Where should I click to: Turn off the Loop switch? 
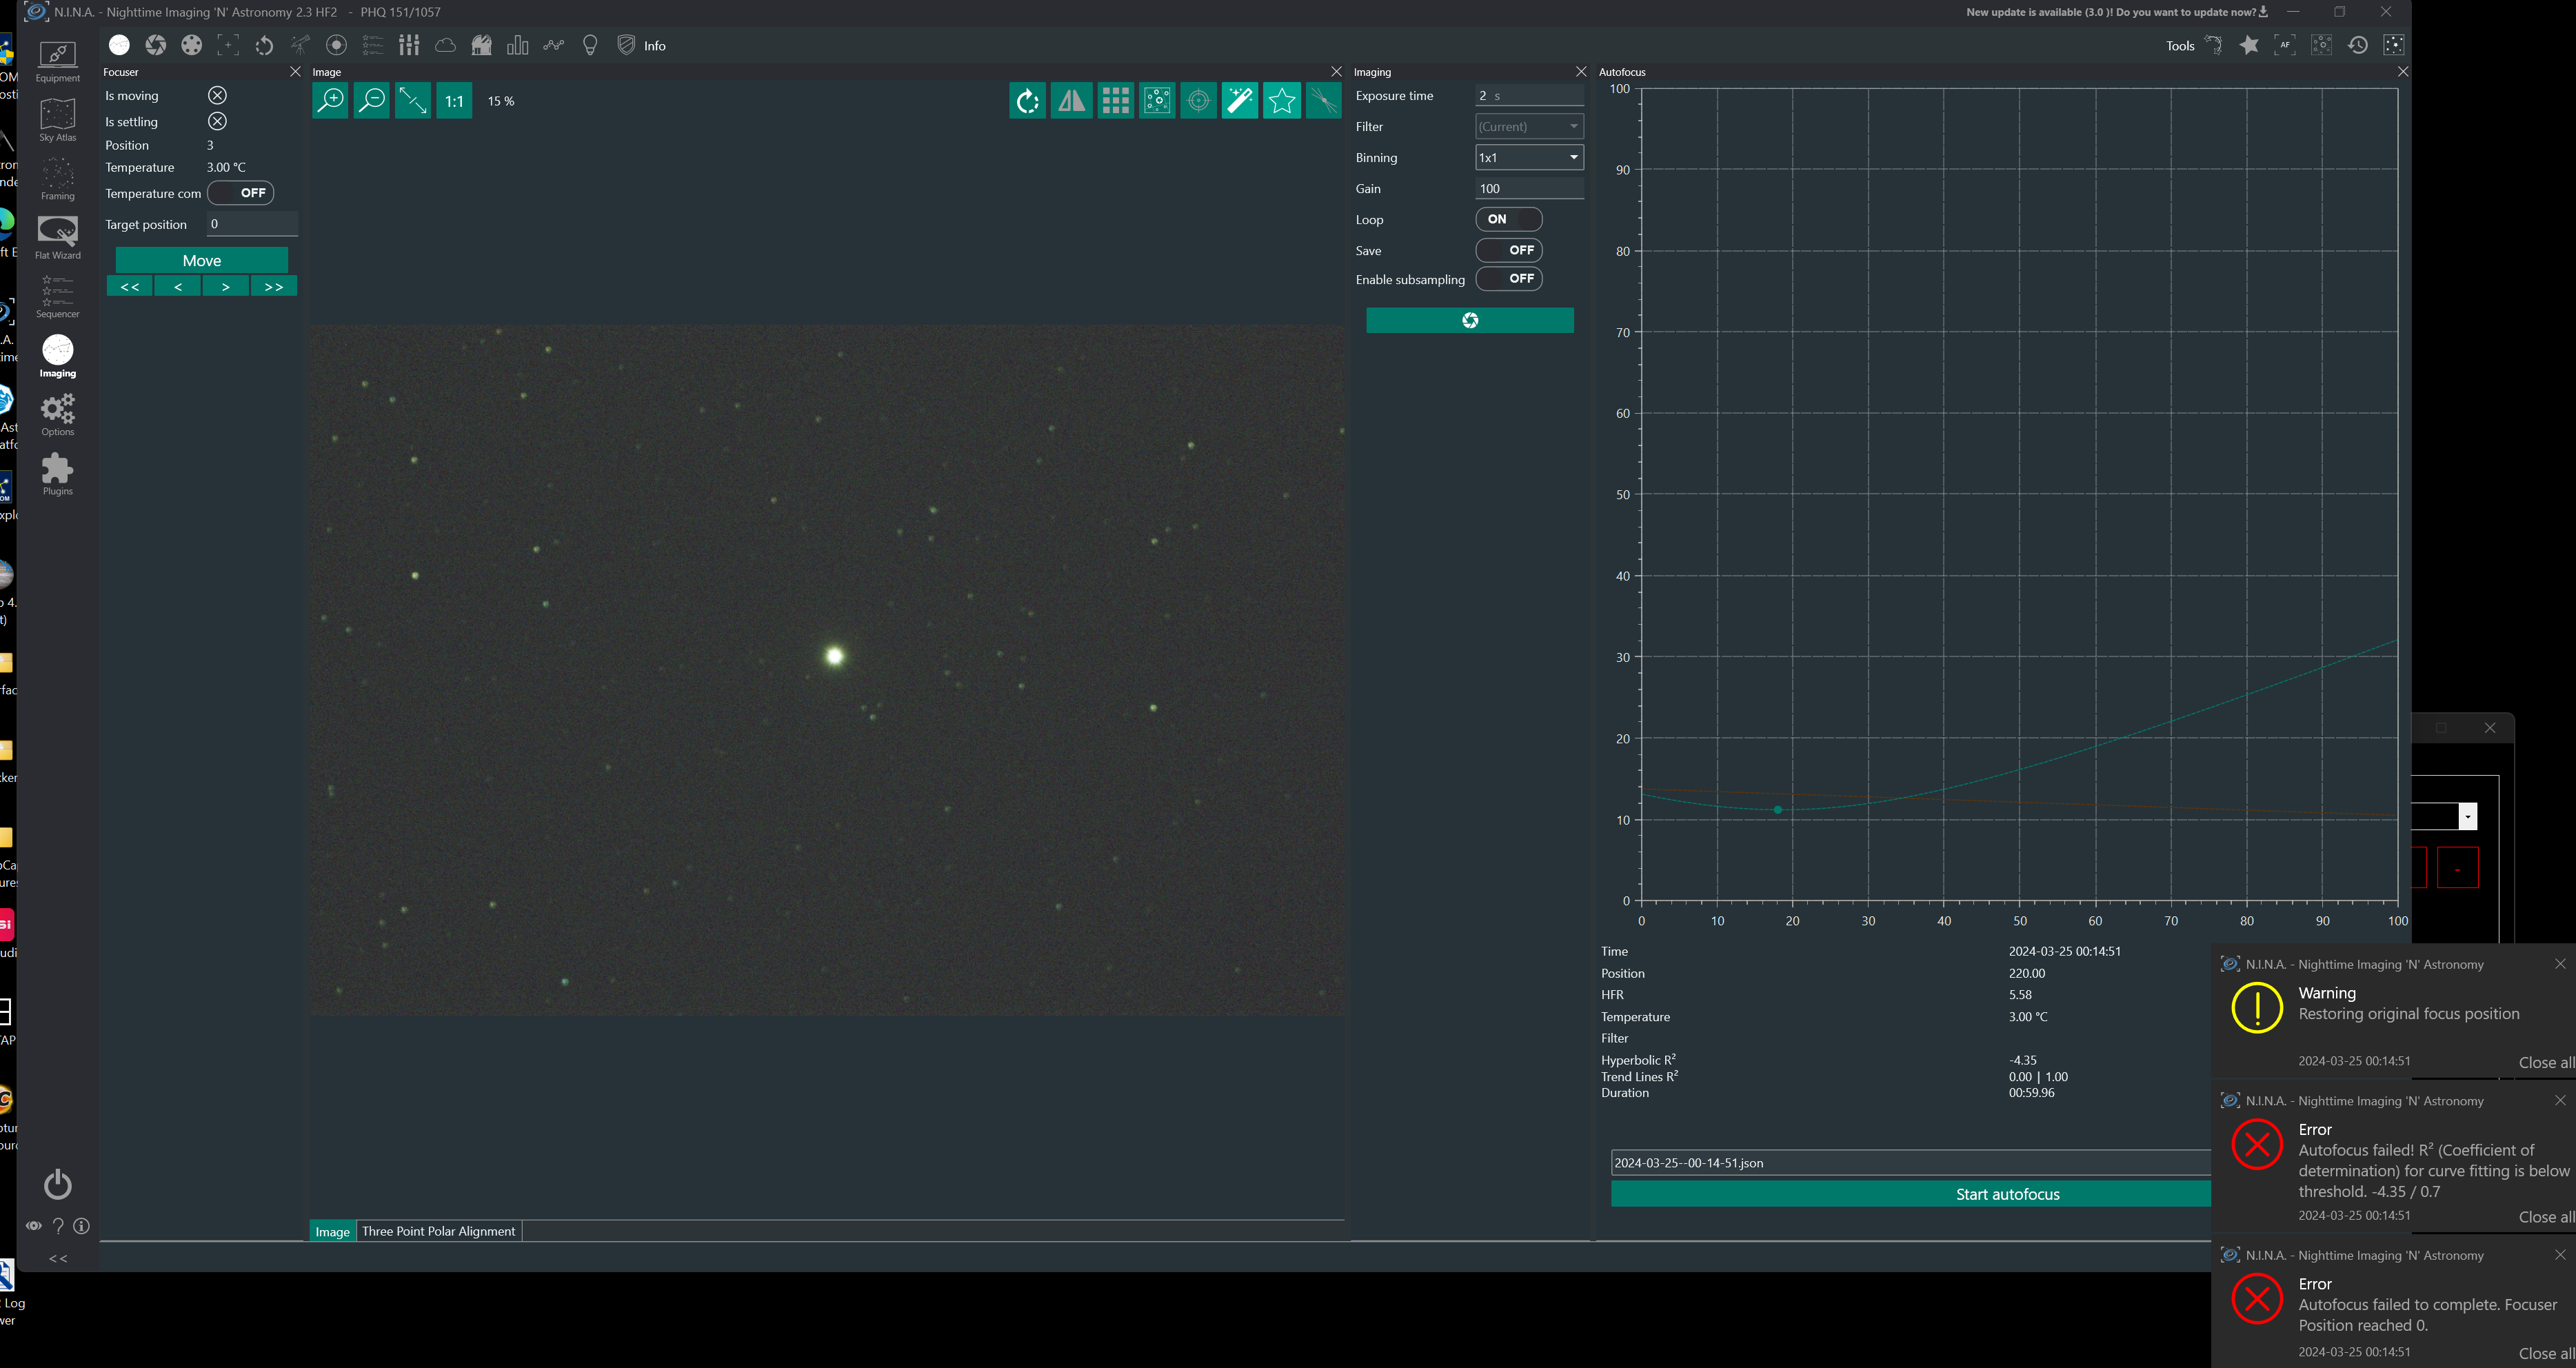point(1508,219)
